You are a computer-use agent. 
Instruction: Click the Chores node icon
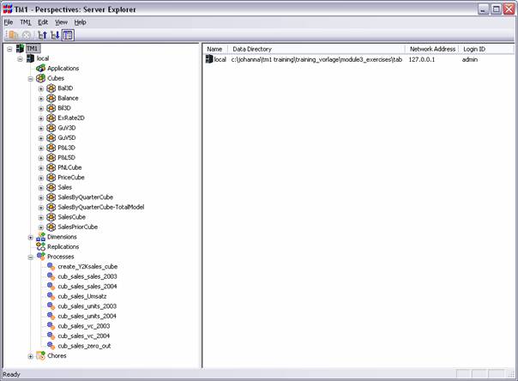point(40,355)
